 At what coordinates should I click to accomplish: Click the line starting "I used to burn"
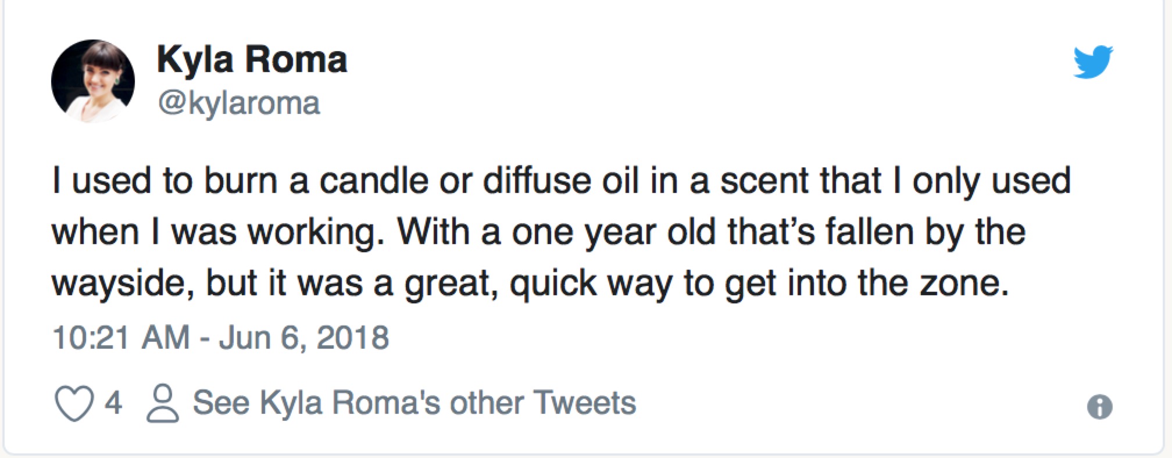[560, 180]
